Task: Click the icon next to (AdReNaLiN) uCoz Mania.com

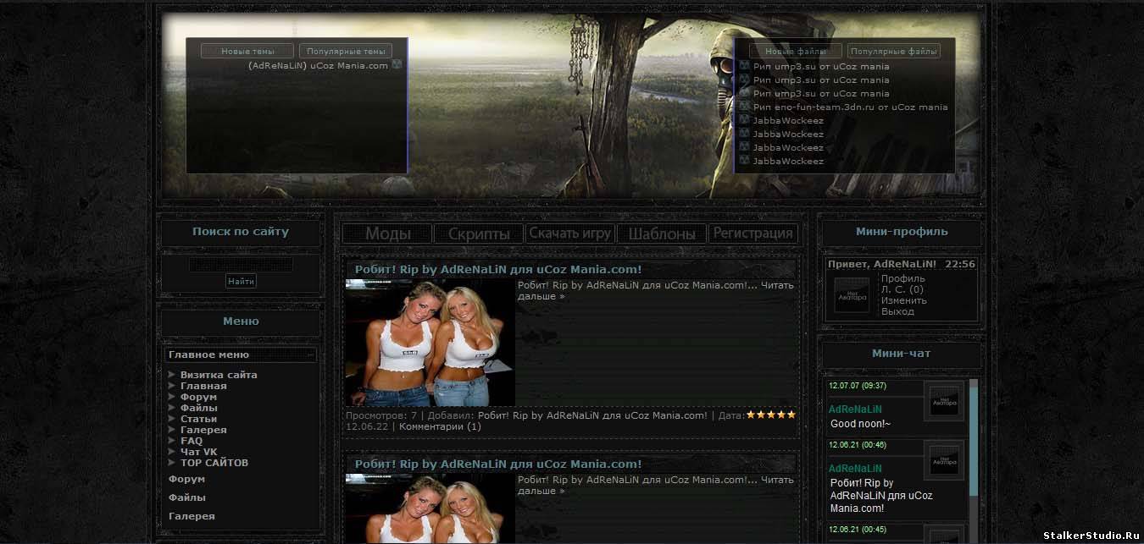Action: (x=397, y=65)
